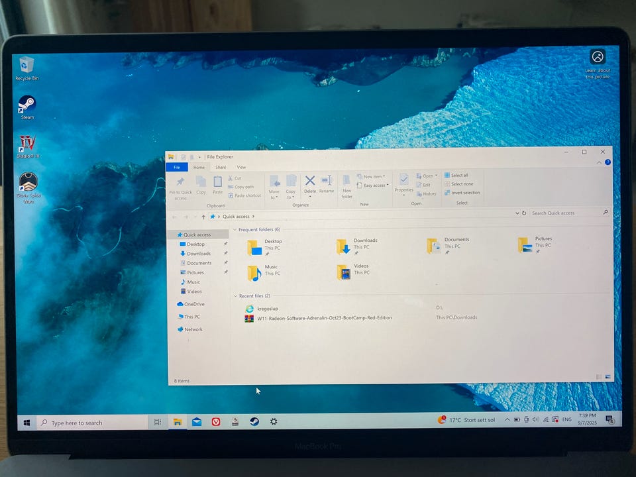
Task: Click Select all in the ribbon
Action: [x=456, y=175]
